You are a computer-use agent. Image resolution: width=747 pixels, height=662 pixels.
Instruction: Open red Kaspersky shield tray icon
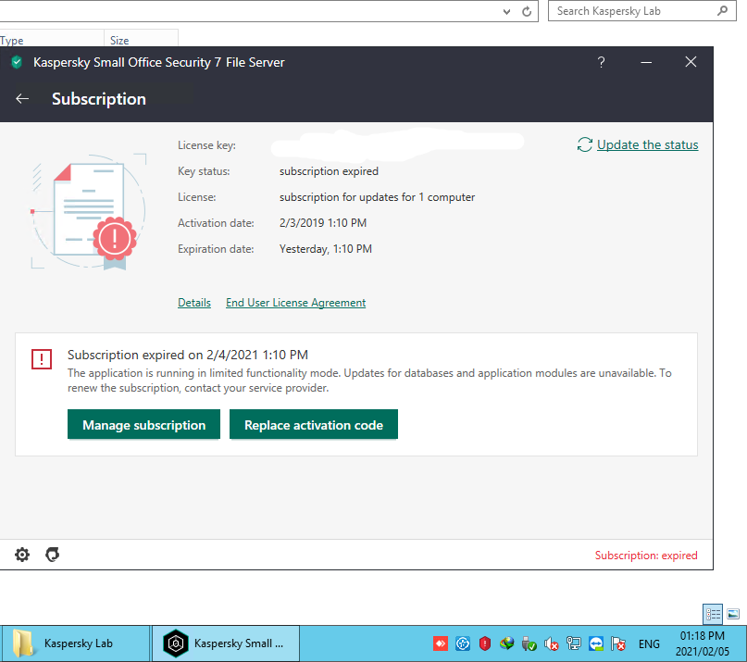point(485,643)
